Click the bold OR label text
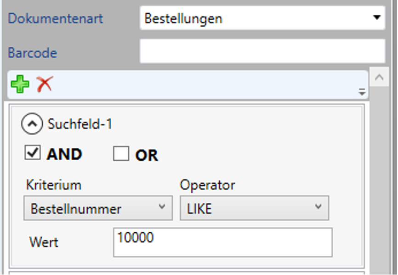Viewport: 398px width, 275px height. pyautogui.click(x=147, y=156)
